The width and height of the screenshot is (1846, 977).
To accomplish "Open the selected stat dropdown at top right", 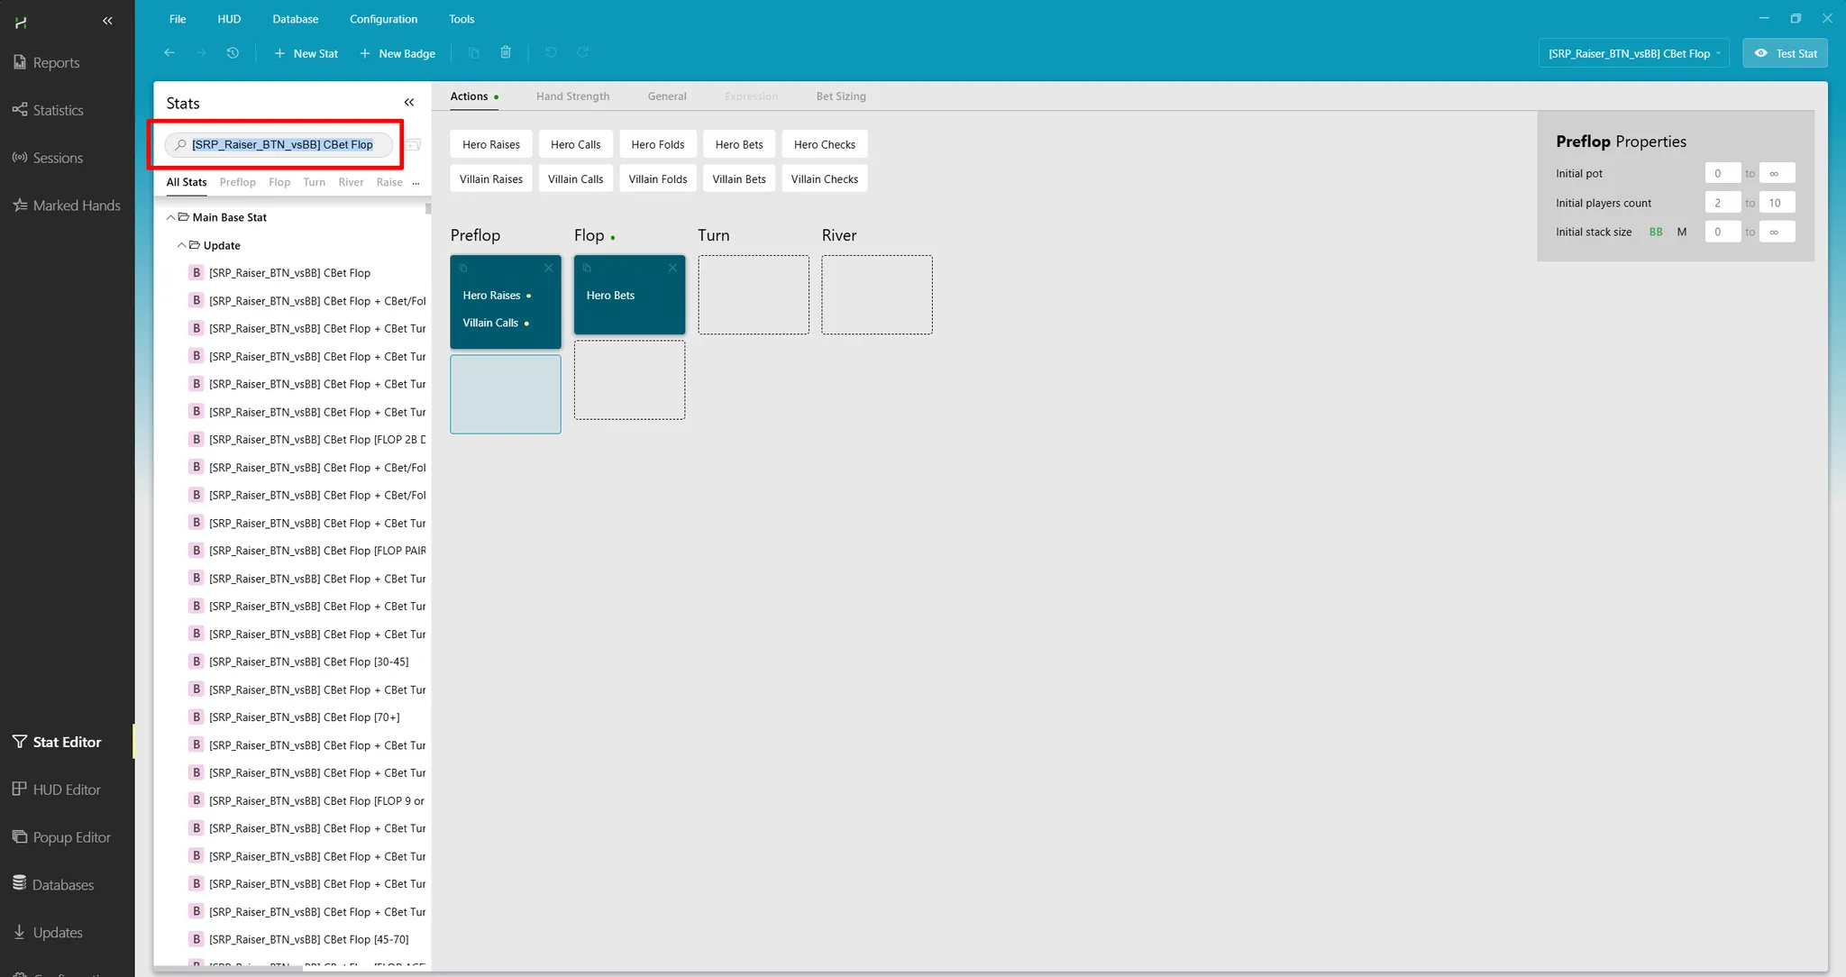I will (x=1633, y=53).
